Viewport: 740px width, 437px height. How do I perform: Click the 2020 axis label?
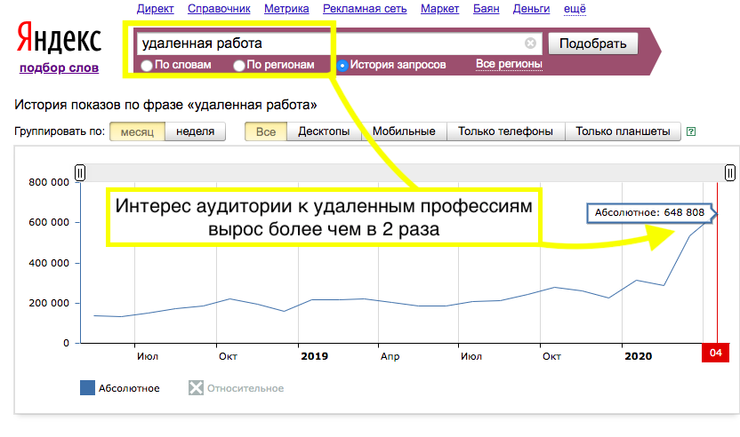pos(638,356)
